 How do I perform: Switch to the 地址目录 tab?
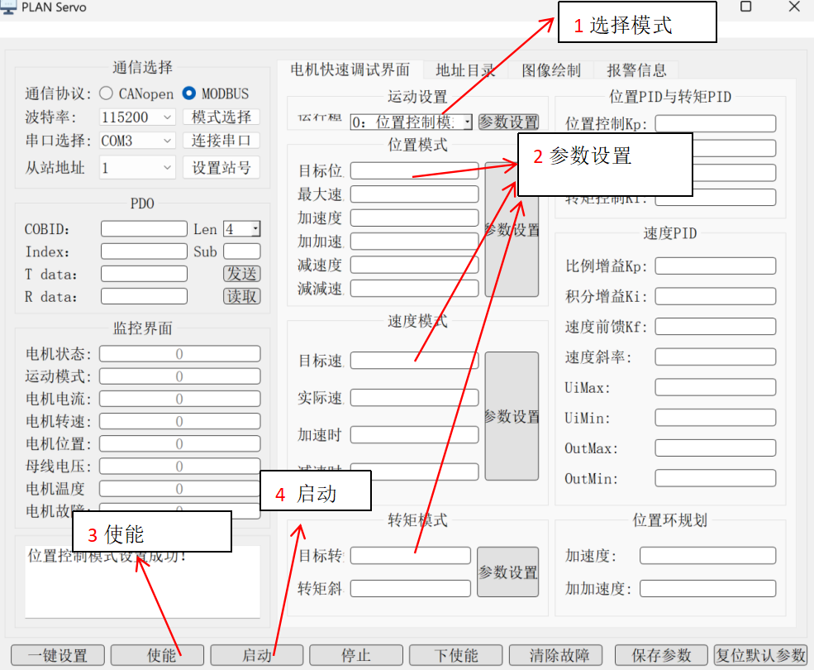(465, 70)
